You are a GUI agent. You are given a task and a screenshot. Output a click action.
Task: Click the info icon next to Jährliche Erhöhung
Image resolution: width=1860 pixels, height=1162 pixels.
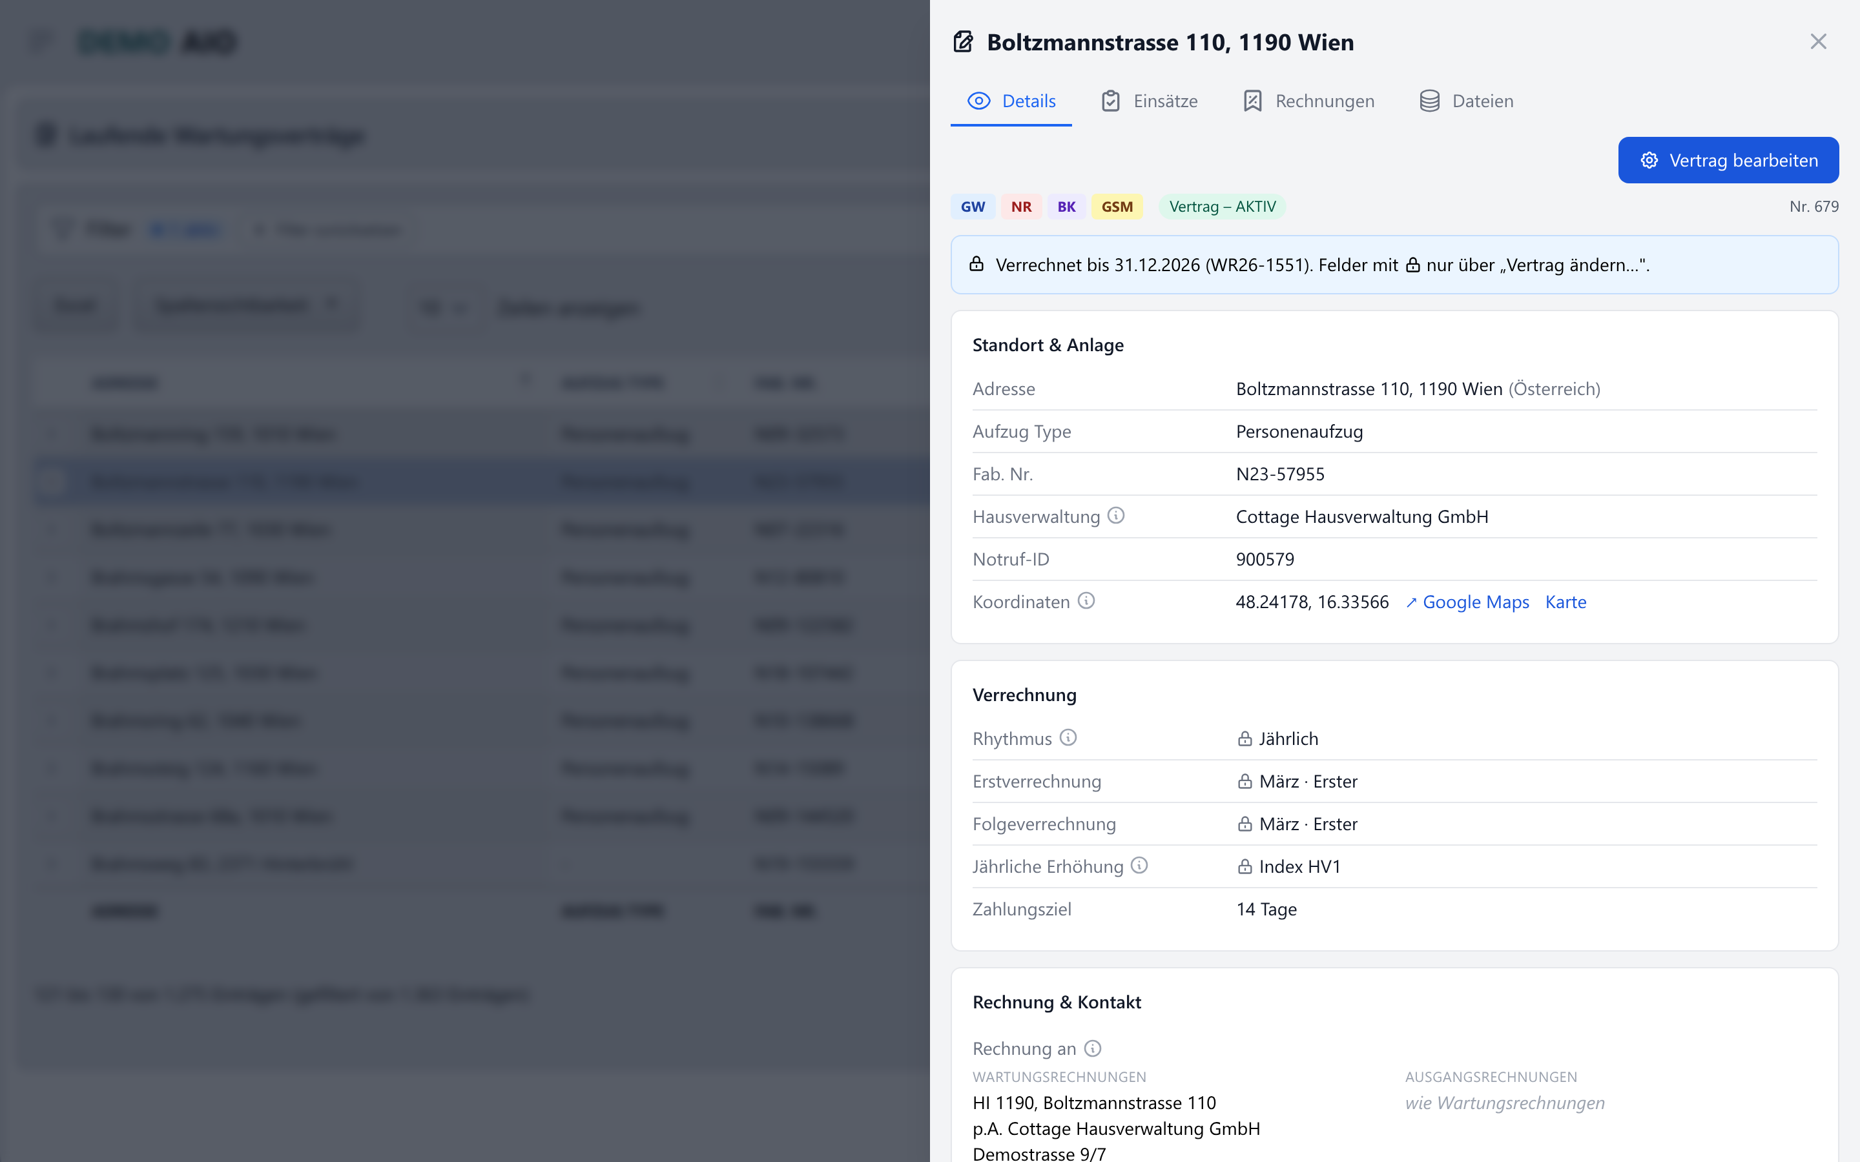tap(1140, 865)
